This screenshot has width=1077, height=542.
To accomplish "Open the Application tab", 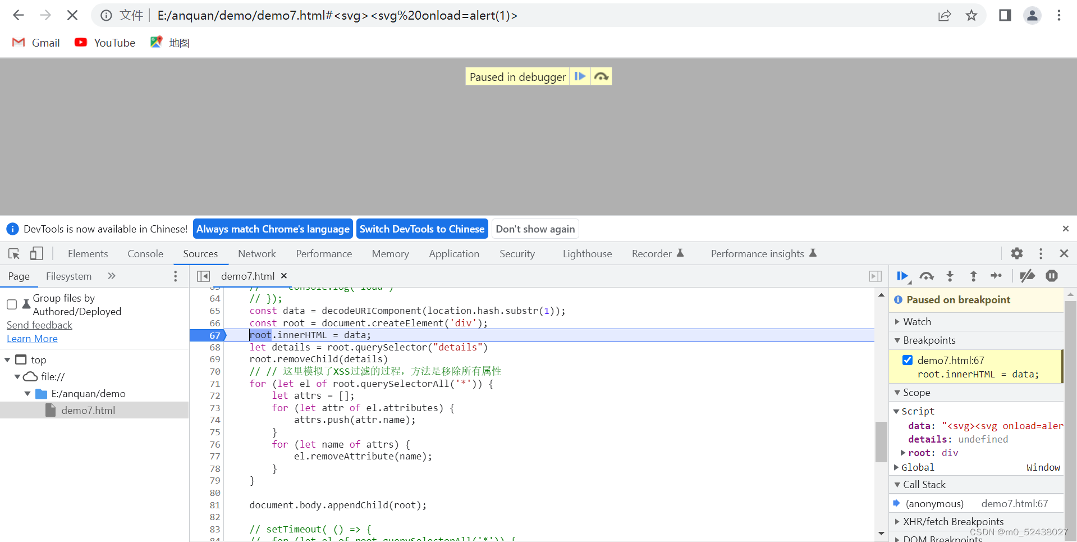I will (454, 254).
